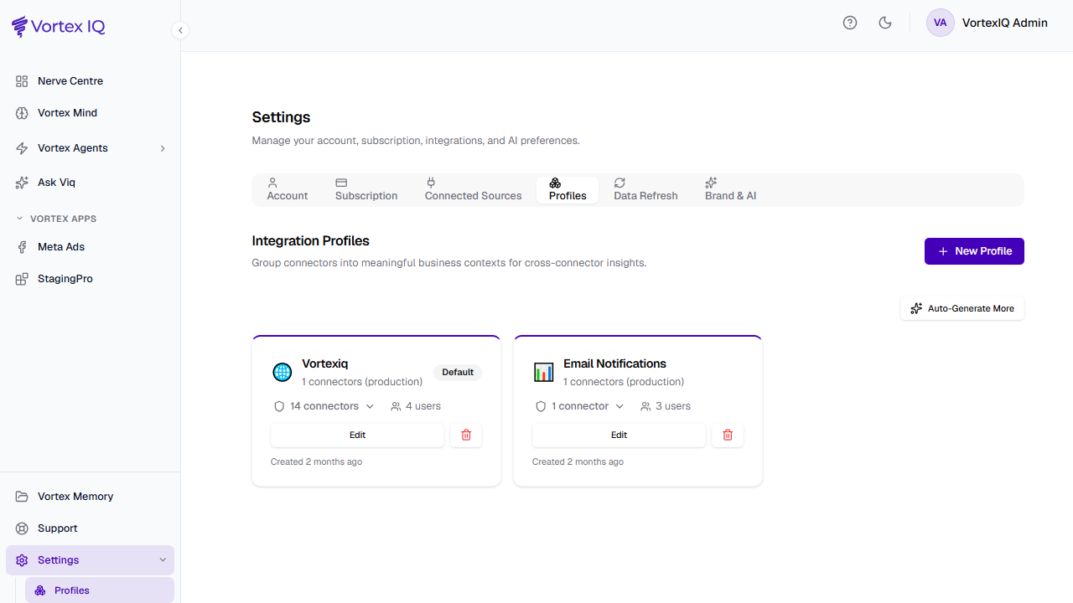Viewport: 1073px width, 603px height.
Task: Click the Vortexiq profile title
Action: click(x=325, y=363)
